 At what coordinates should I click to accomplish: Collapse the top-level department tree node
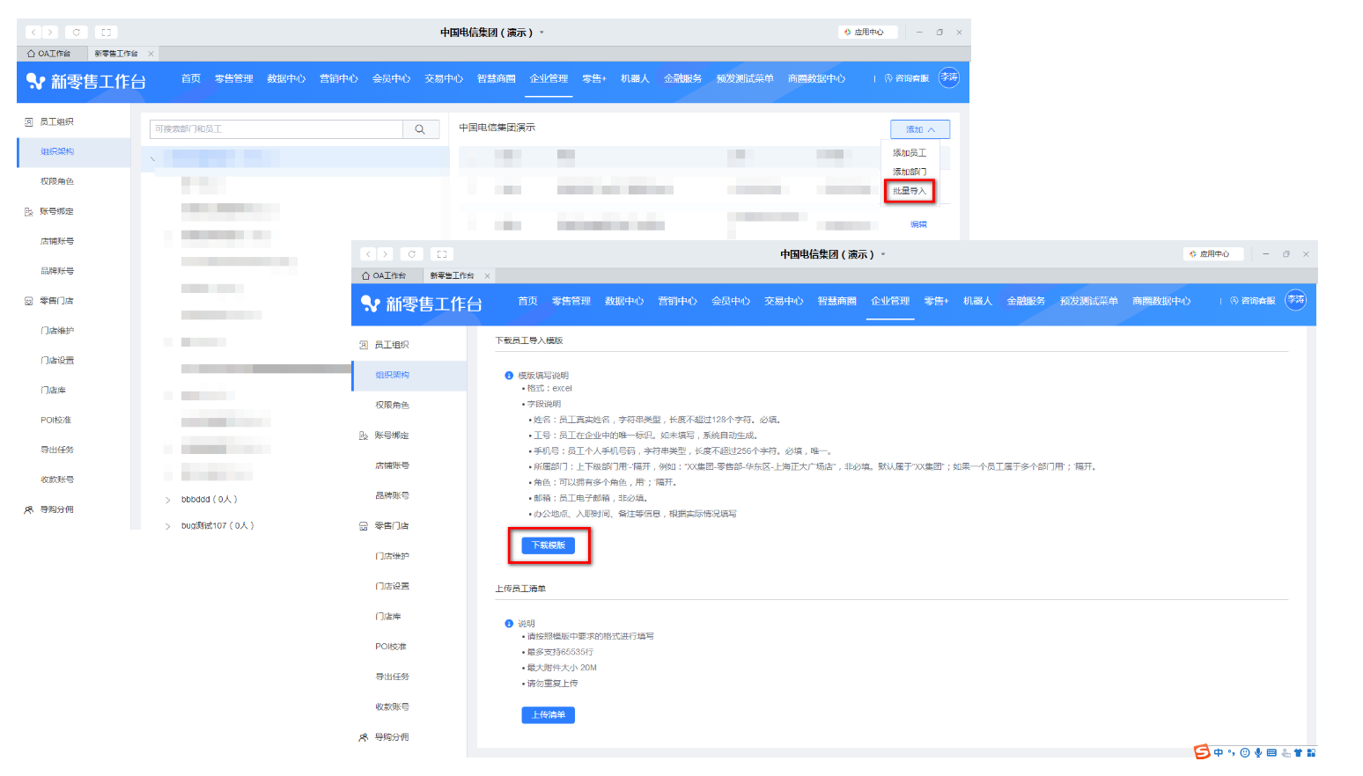152,158
